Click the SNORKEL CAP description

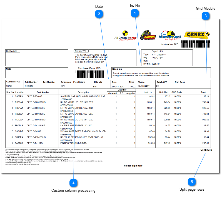83,97
